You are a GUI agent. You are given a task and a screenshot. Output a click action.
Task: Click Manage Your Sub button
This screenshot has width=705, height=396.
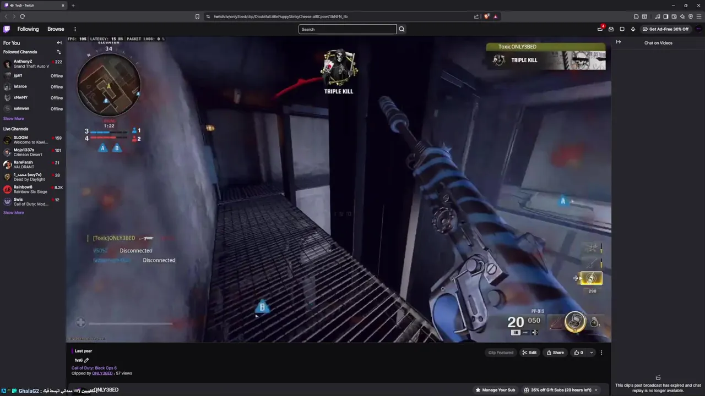click(496, 390)
